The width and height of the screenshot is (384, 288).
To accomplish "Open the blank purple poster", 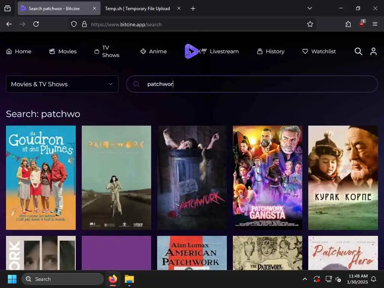I will (116, 253).
